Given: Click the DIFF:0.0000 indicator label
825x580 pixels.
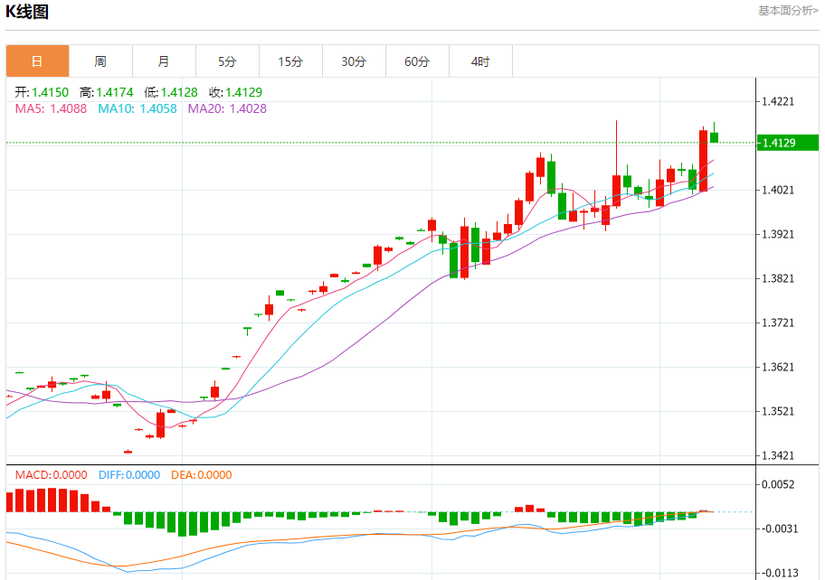Looking at the screenshot, I should (x=129, y=475).
